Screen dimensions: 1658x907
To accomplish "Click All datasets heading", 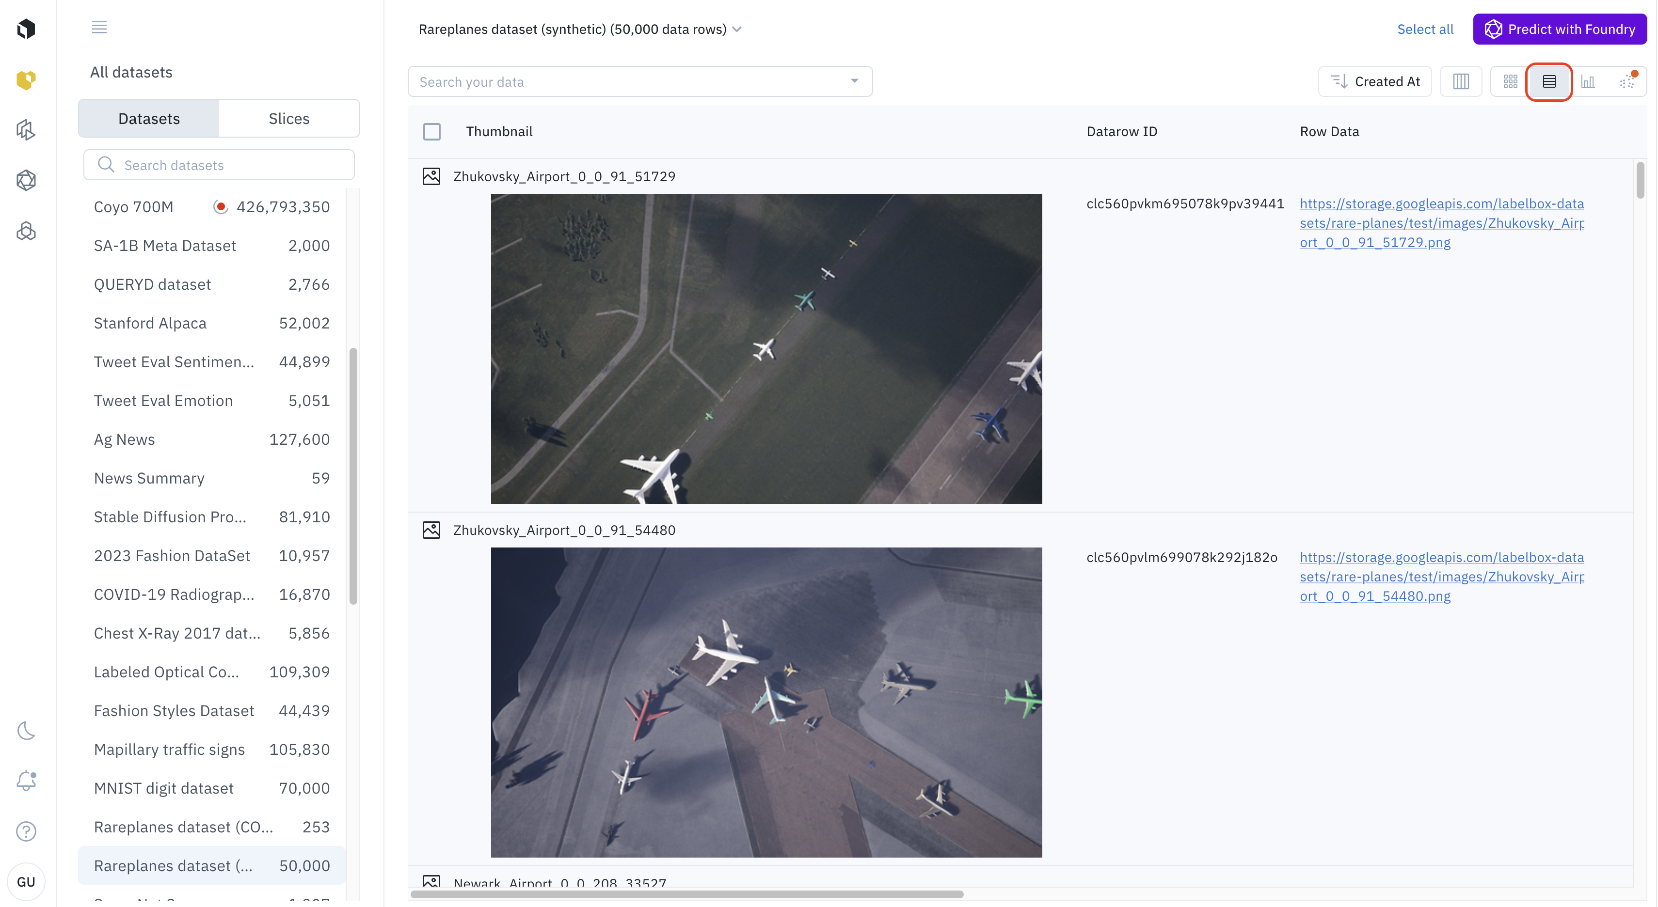I will tap(131, 72).
